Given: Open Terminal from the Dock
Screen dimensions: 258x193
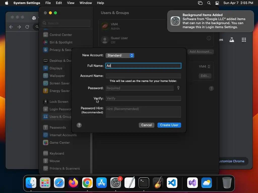Looking at the screenshot, I should 144,183.
